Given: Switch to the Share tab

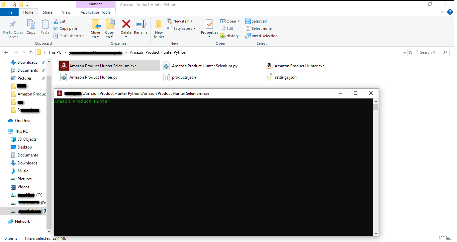Looking at the screenshot, I should coord(47,12).
